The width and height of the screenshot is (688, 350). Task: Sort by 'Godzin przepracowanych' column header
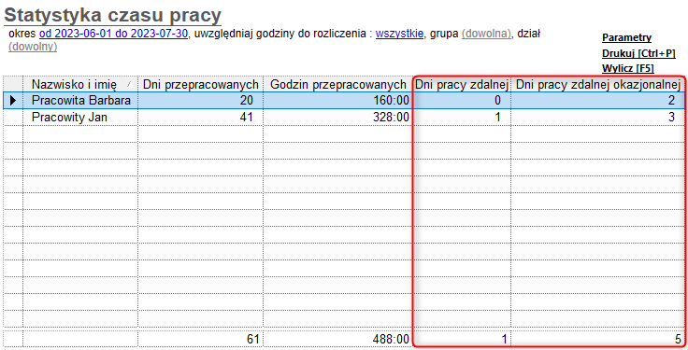(337, 84)
